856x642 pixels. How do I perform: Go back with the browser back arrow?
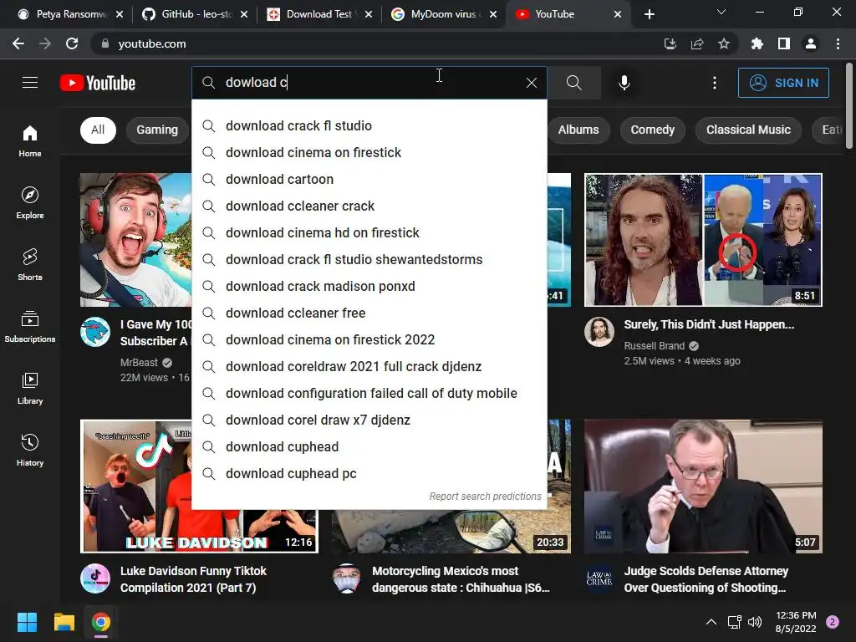pyautogui.click(x=18, y=43)
